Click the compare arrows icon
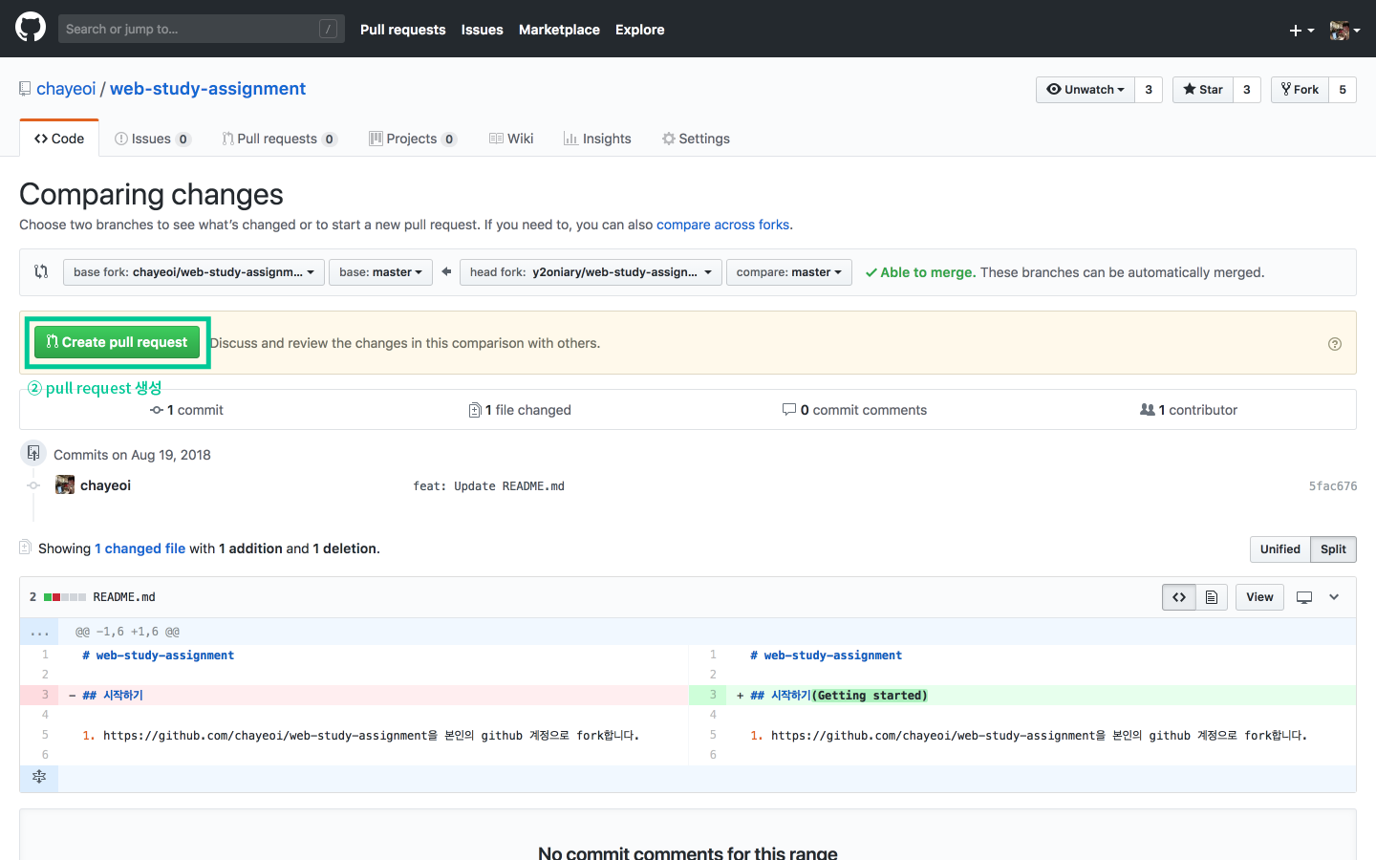1376x860 pixels. pyautogui.click(x=41, y=271)
